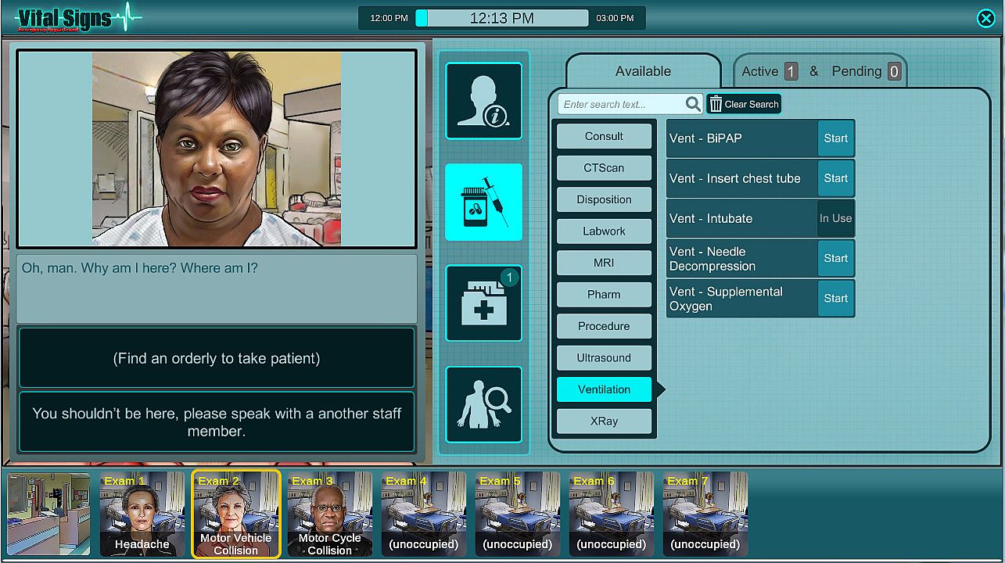Select the Procedure category
Viewport: 1005px width, 563px height.
[604, 326]
